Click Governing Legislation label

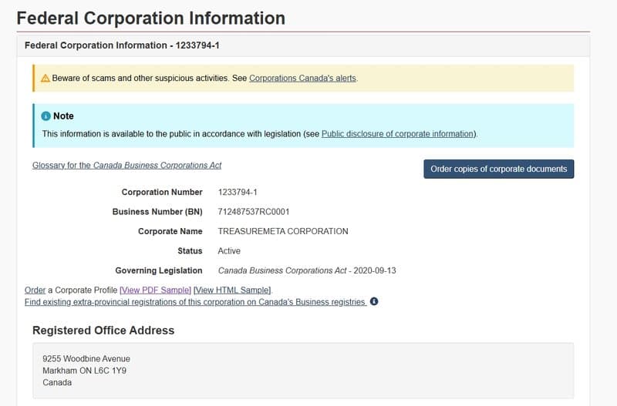tap(159, 270)
